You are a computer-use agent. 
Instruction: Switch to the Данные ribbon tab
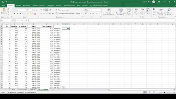pyautogui.click(x=59, y=5)
